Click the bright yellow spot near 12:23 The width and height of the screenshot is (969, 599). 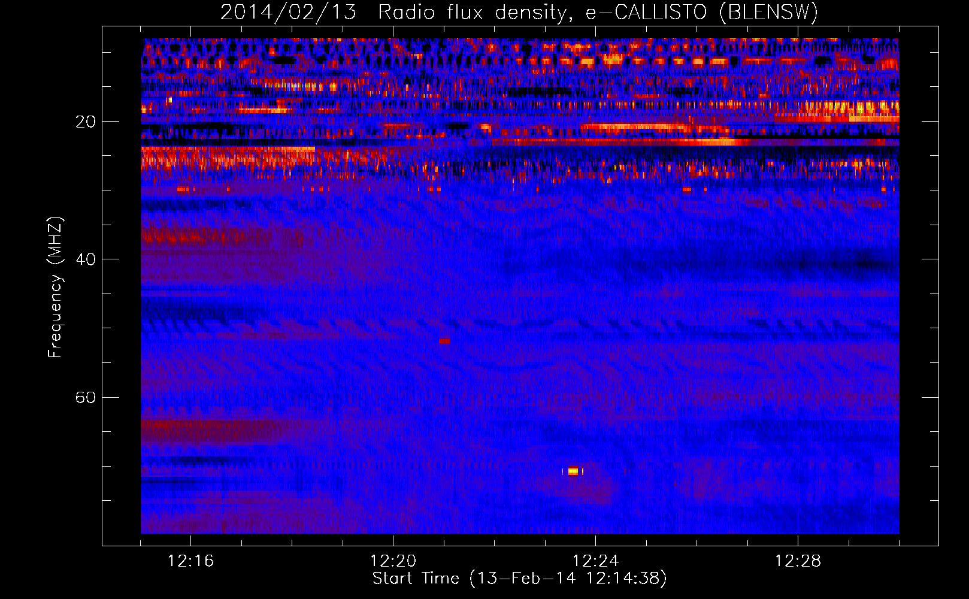(573, 471)
